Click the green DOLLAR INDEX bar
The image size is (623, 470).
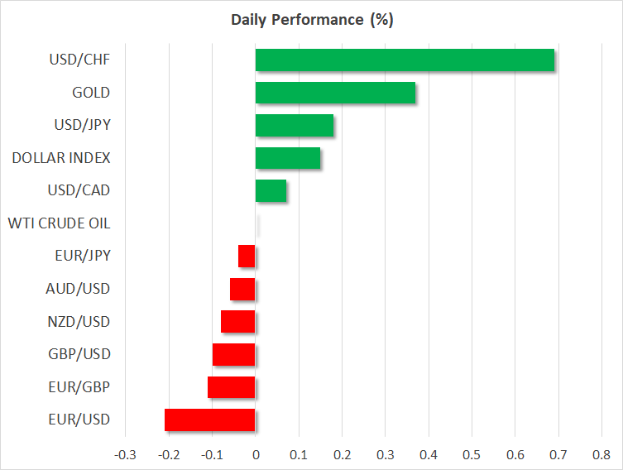288,158
